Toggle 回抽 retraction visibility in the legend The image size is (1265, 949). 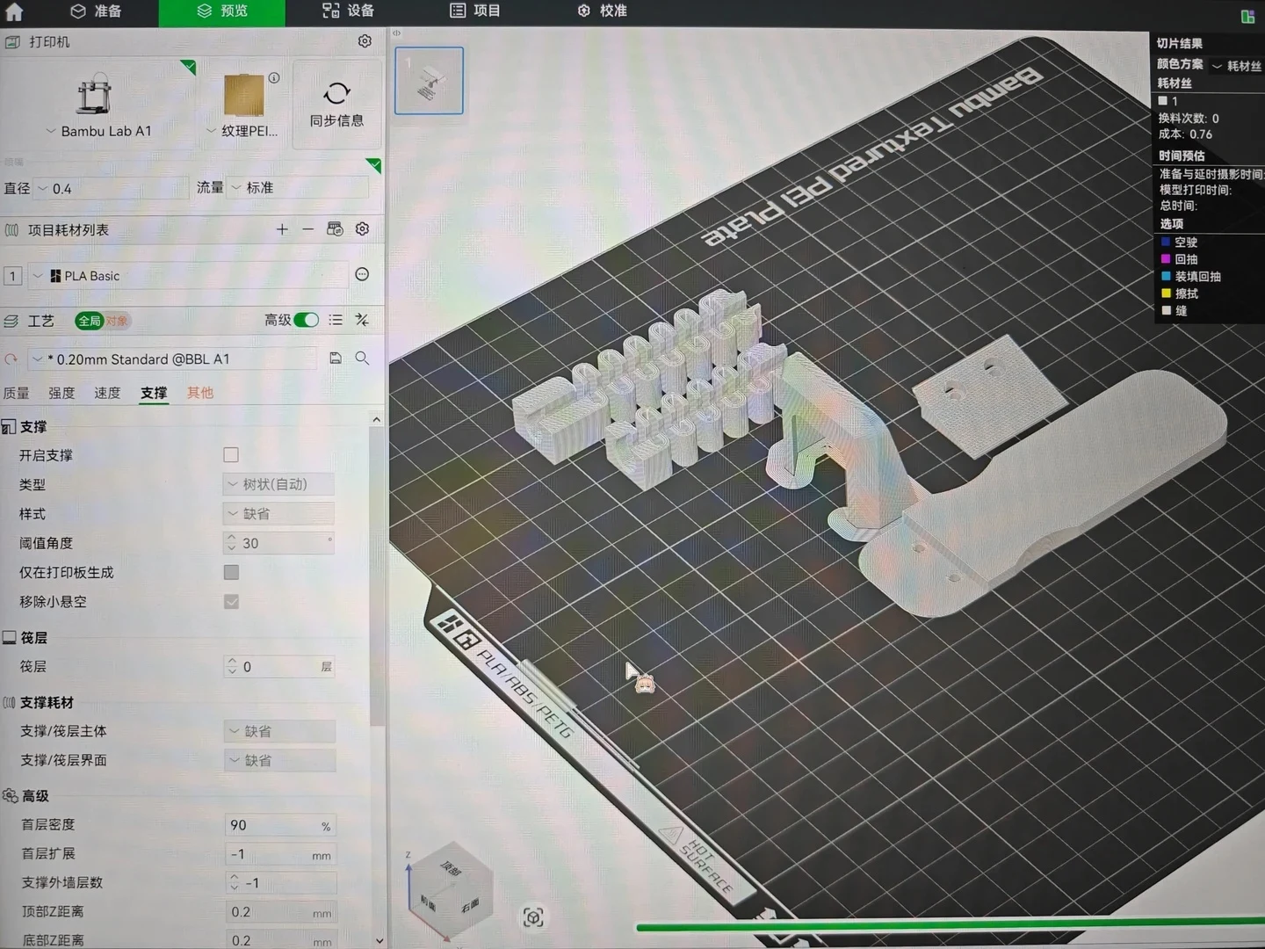point(1166,259)
